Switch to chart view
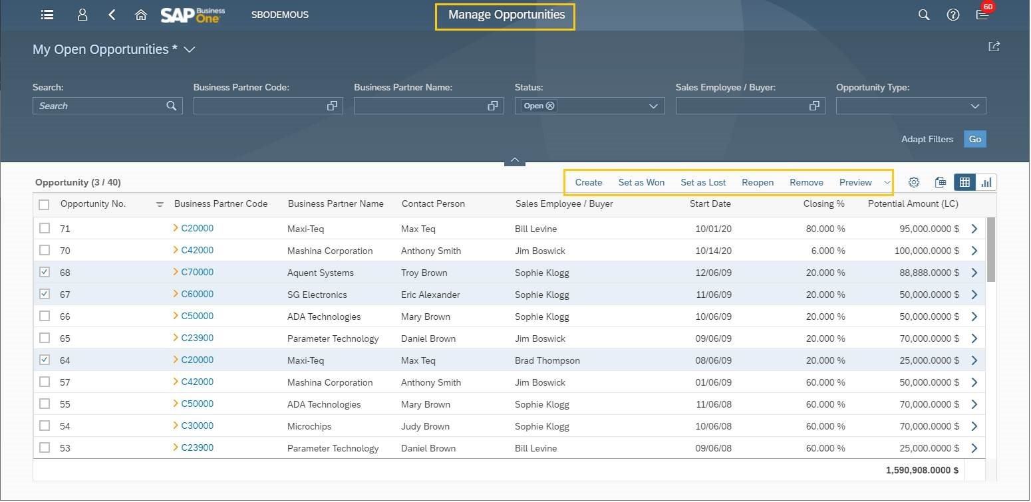The image size is (1031, 502). (x=986, y=182)
